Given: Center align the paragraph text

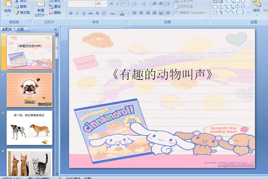Looking at the screenshot, I should pyautogui.click(x=141, y=13).
